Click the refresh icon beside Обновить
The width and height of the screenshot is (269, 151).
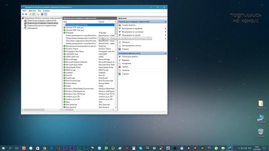120,42
